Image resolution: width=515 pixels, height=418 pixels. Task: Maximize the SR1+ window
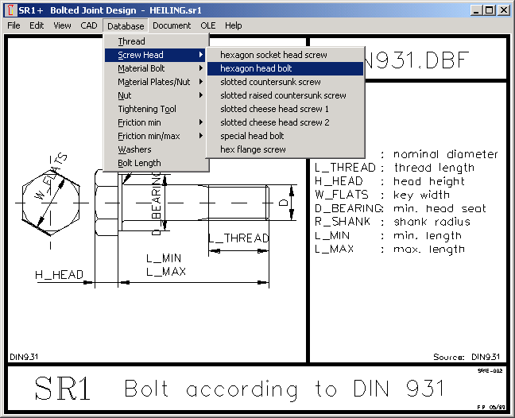click(x=489, y=10)
